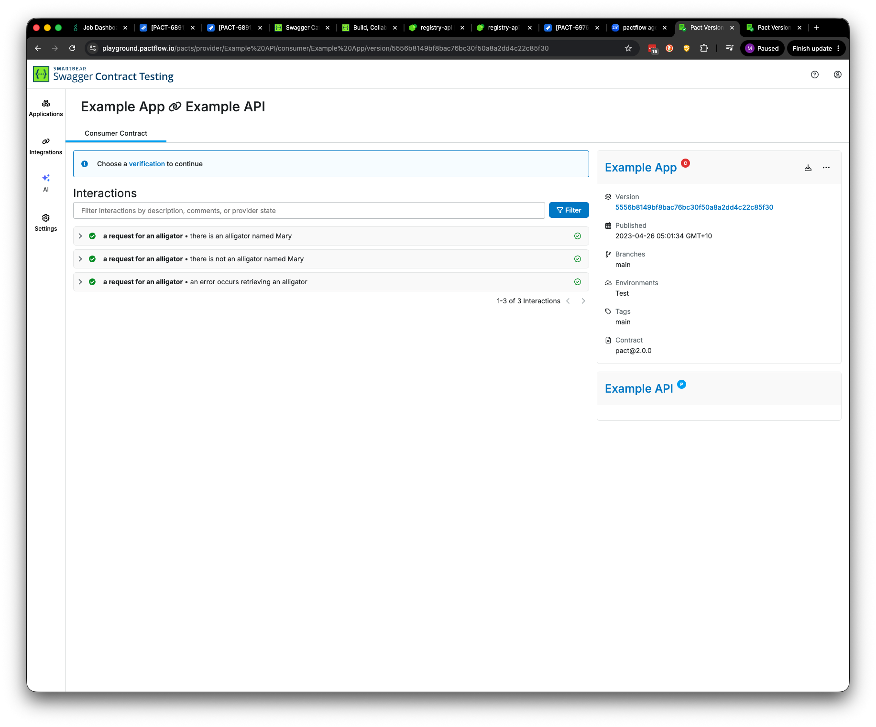The width and height of the screenshot is (876, 727).
Task: Click contract value 'pact@2.0.0'
Action: click(x=634, y=351)
